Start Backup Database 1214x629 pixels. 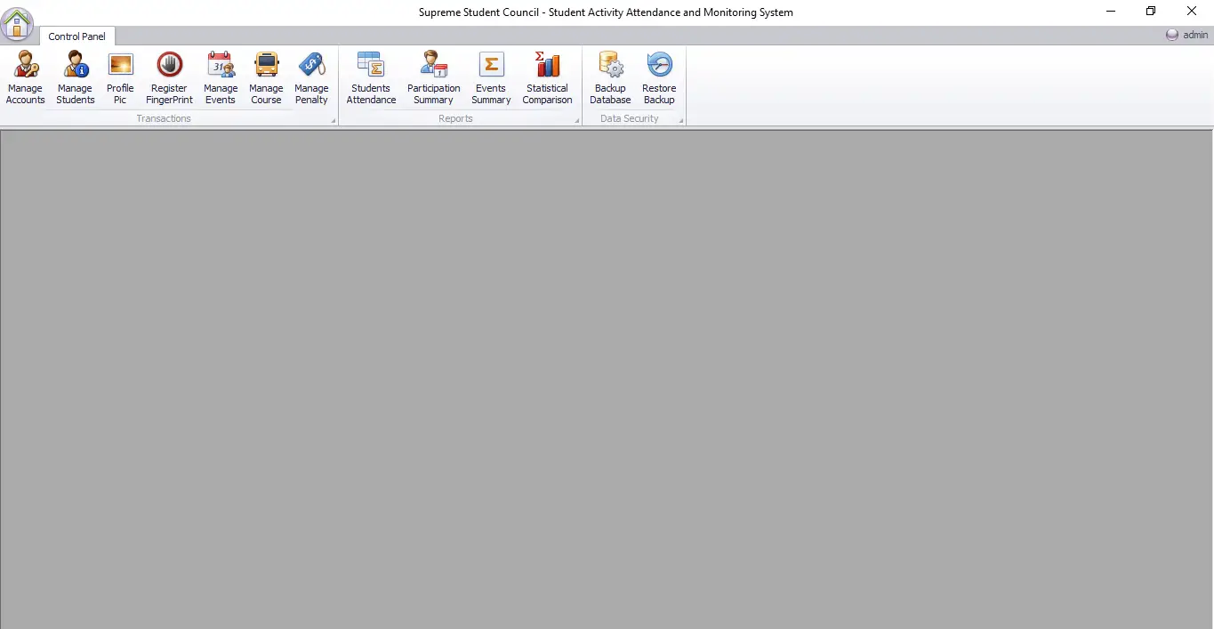click(x=610, y=78)
